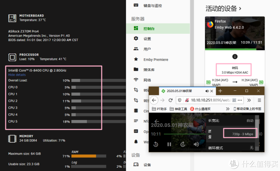
Task: Mute the tab via speaker icon
Action: click(x=207, y=91)
